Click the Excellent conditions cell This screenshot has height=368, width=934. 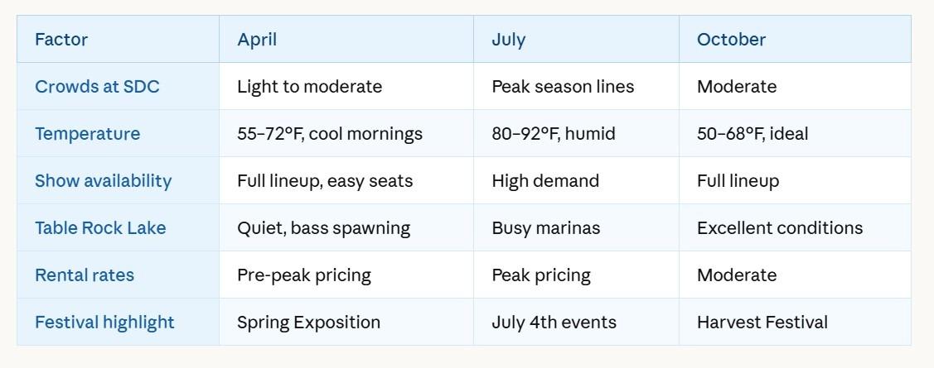[780, 228]
